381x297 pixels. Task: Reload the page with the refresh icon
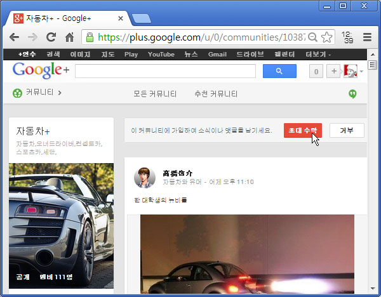coord(51,37)
